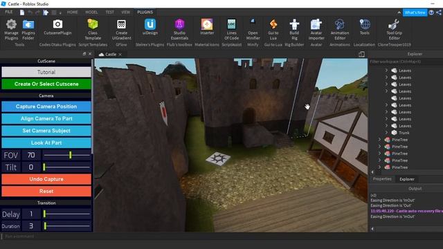Click the Open Minifier plugin
This screenshot has width=443, height=249.
[x=253, y=30]
